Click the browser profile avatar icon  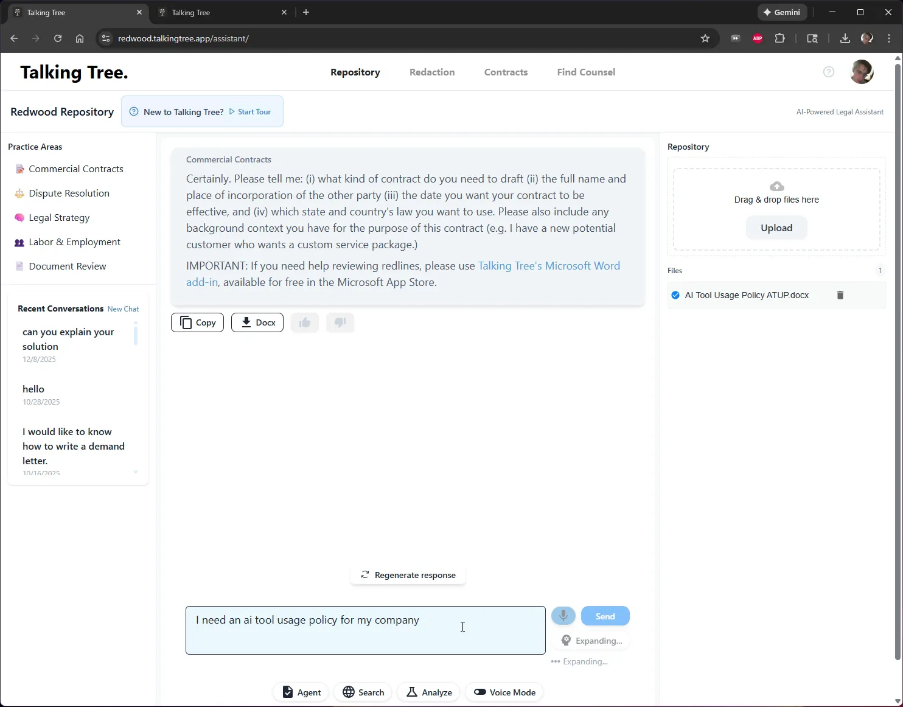[867, 38]
